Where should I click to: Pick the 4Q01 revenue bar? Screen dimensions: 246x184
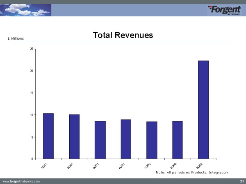click(x=126, y=139)
